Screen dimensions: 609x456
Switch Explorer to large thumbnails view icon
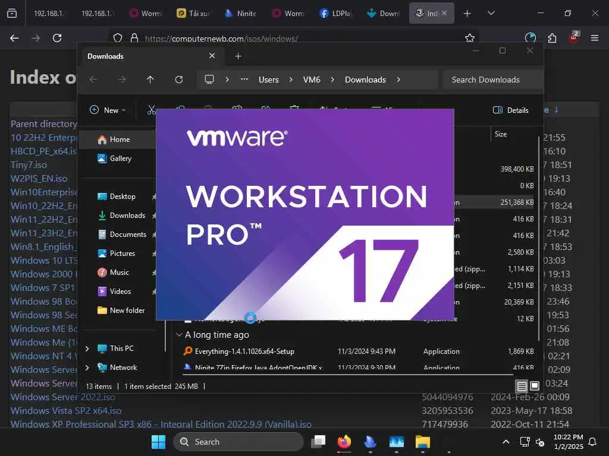(x=535, y=386)
